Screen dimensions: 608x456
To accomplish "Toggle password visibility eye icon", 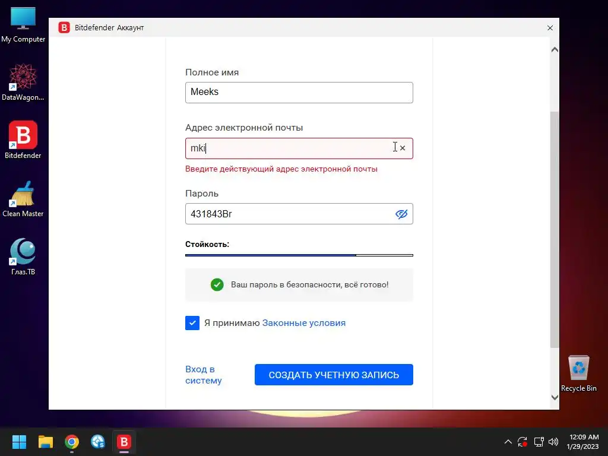I will click(401, 214).
